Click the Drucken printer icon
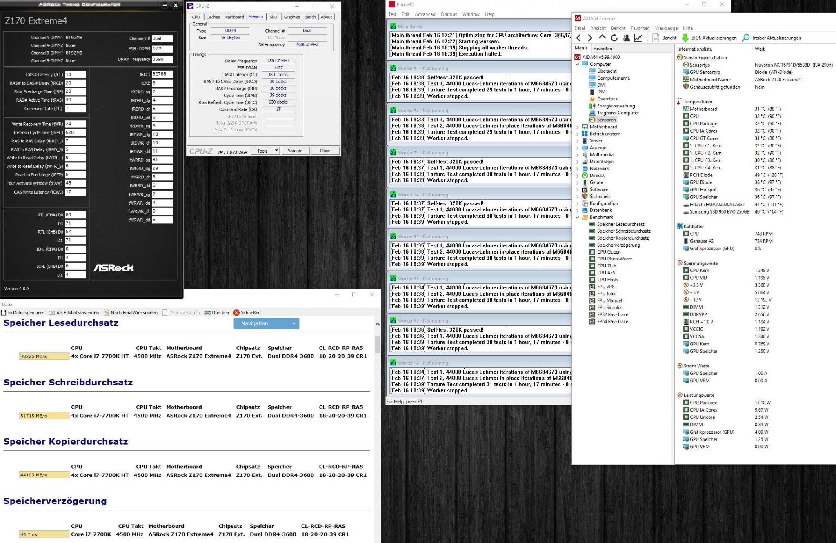The height and width of the screenshot is (543, 836). tap(207, 313)
